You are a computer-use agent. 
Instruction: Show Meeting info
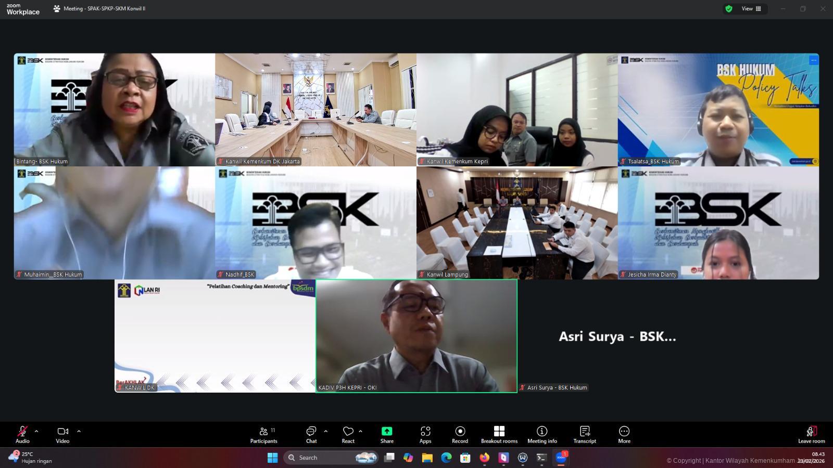[542, 435]
